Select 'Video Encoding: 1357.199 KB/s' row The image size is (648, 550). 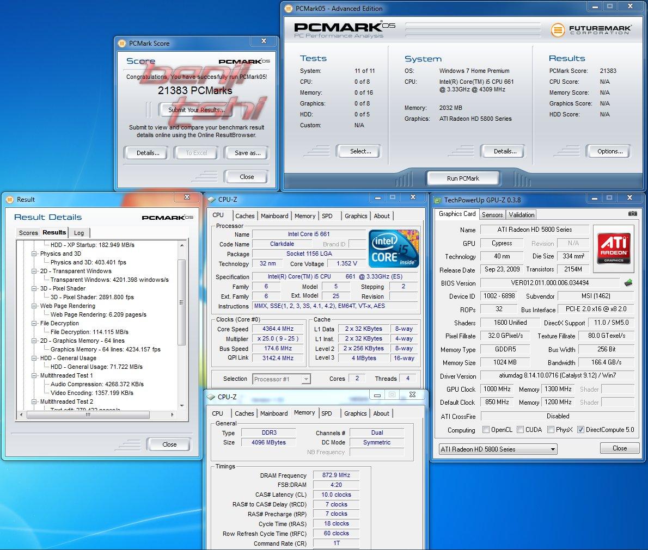[x=91, y=393]
